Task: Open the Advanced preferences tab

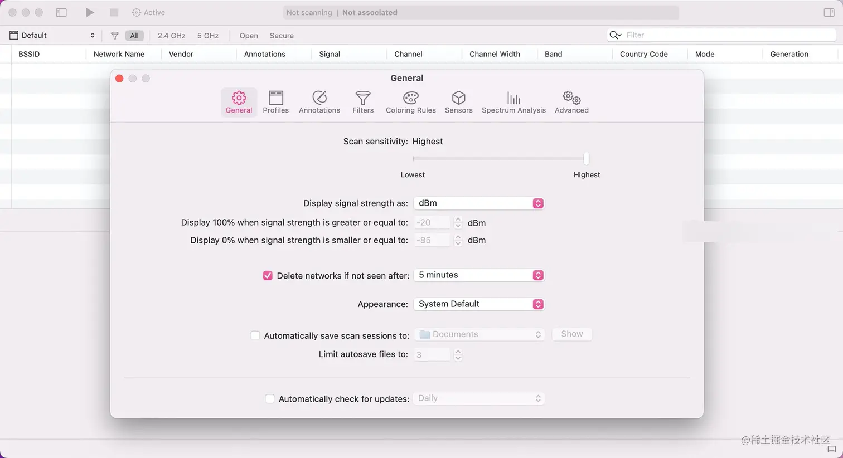Action: coord(571,103)
